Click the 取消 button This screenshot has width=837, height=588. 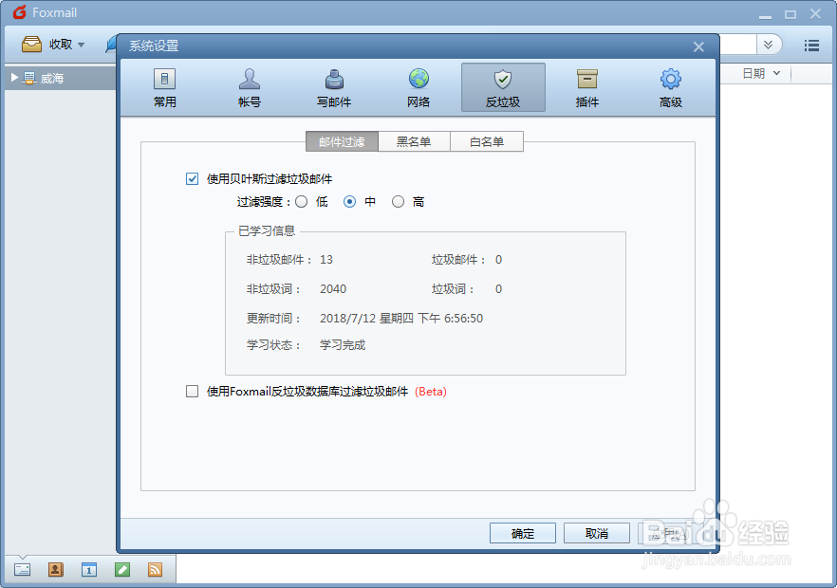coord(596,533)
